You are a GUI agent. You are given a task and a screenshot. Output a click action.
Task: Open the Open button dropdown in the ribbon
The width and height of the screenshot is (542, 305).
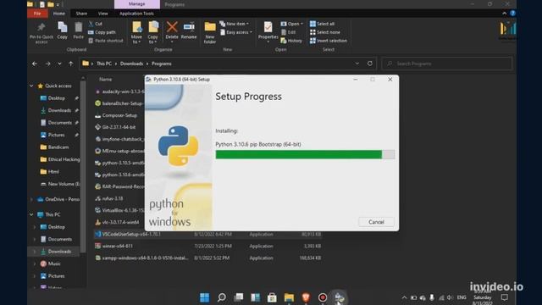point(292,24)
